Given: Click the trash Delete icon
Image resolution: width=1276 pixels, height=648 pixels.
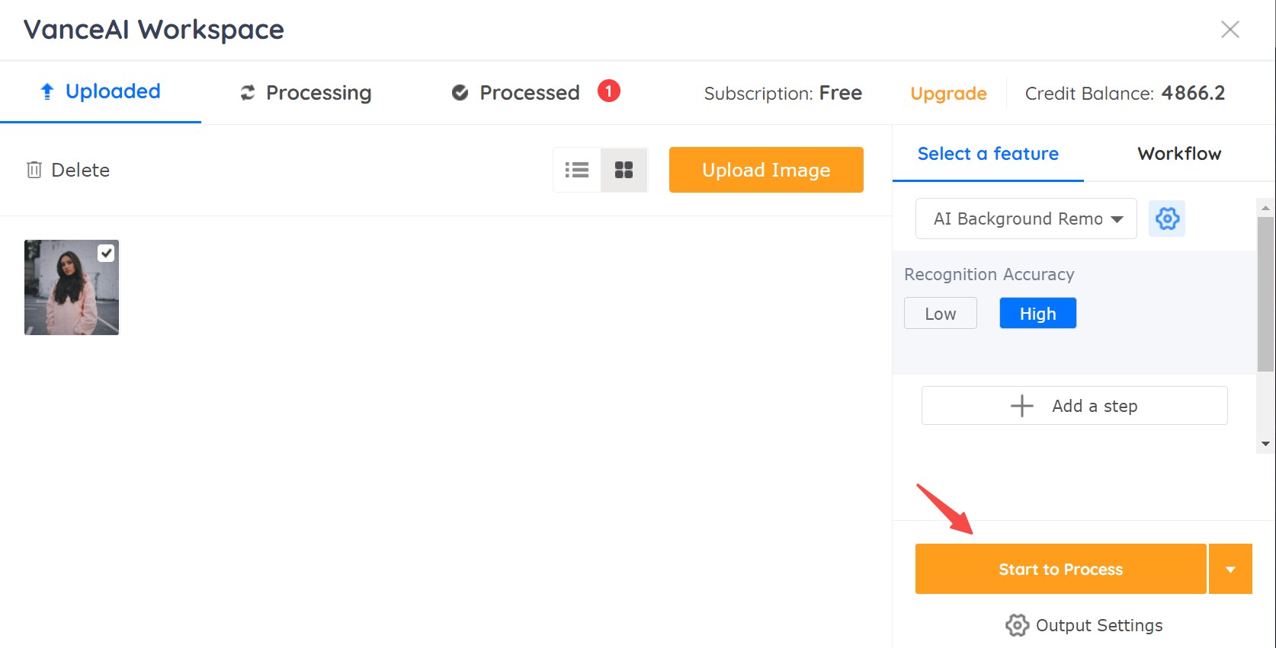Looking at the screenshot, I should (34, 170).
